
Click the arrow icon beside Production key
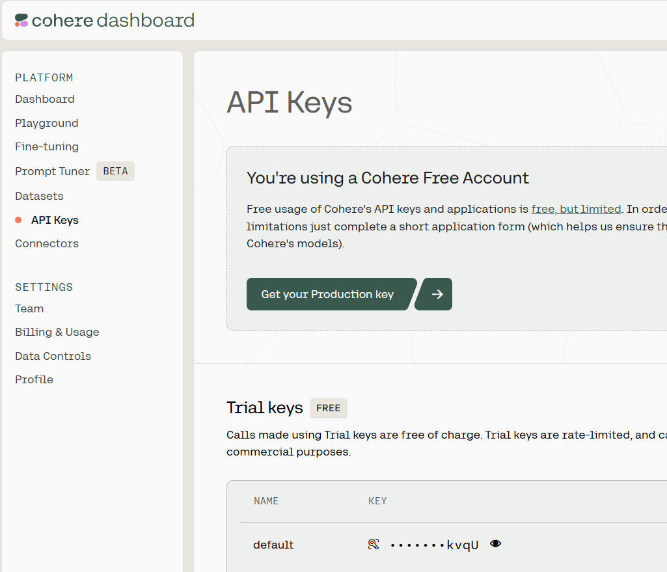[437, 294]
